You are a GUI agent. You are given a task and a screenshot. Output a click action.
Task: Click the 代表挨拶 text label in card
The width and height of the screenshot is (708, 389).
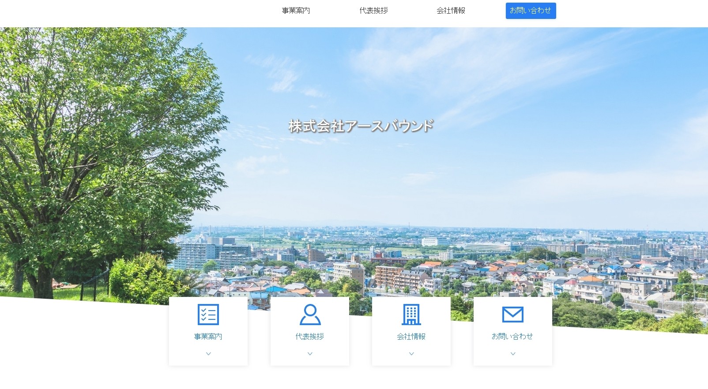310,337
